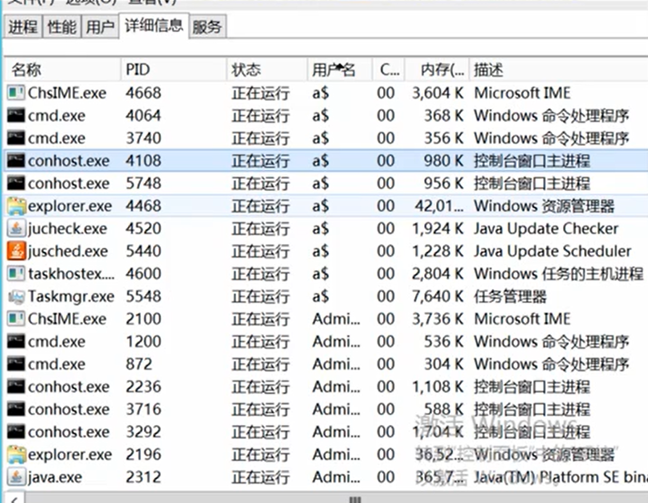Click the memory value 956 K

coord(443,183)
